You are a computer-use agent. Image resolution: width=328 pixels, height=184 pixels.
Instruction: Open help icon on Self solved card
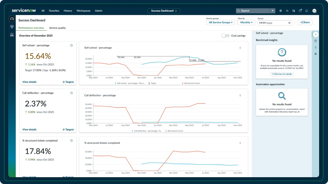tap(71, 45)
